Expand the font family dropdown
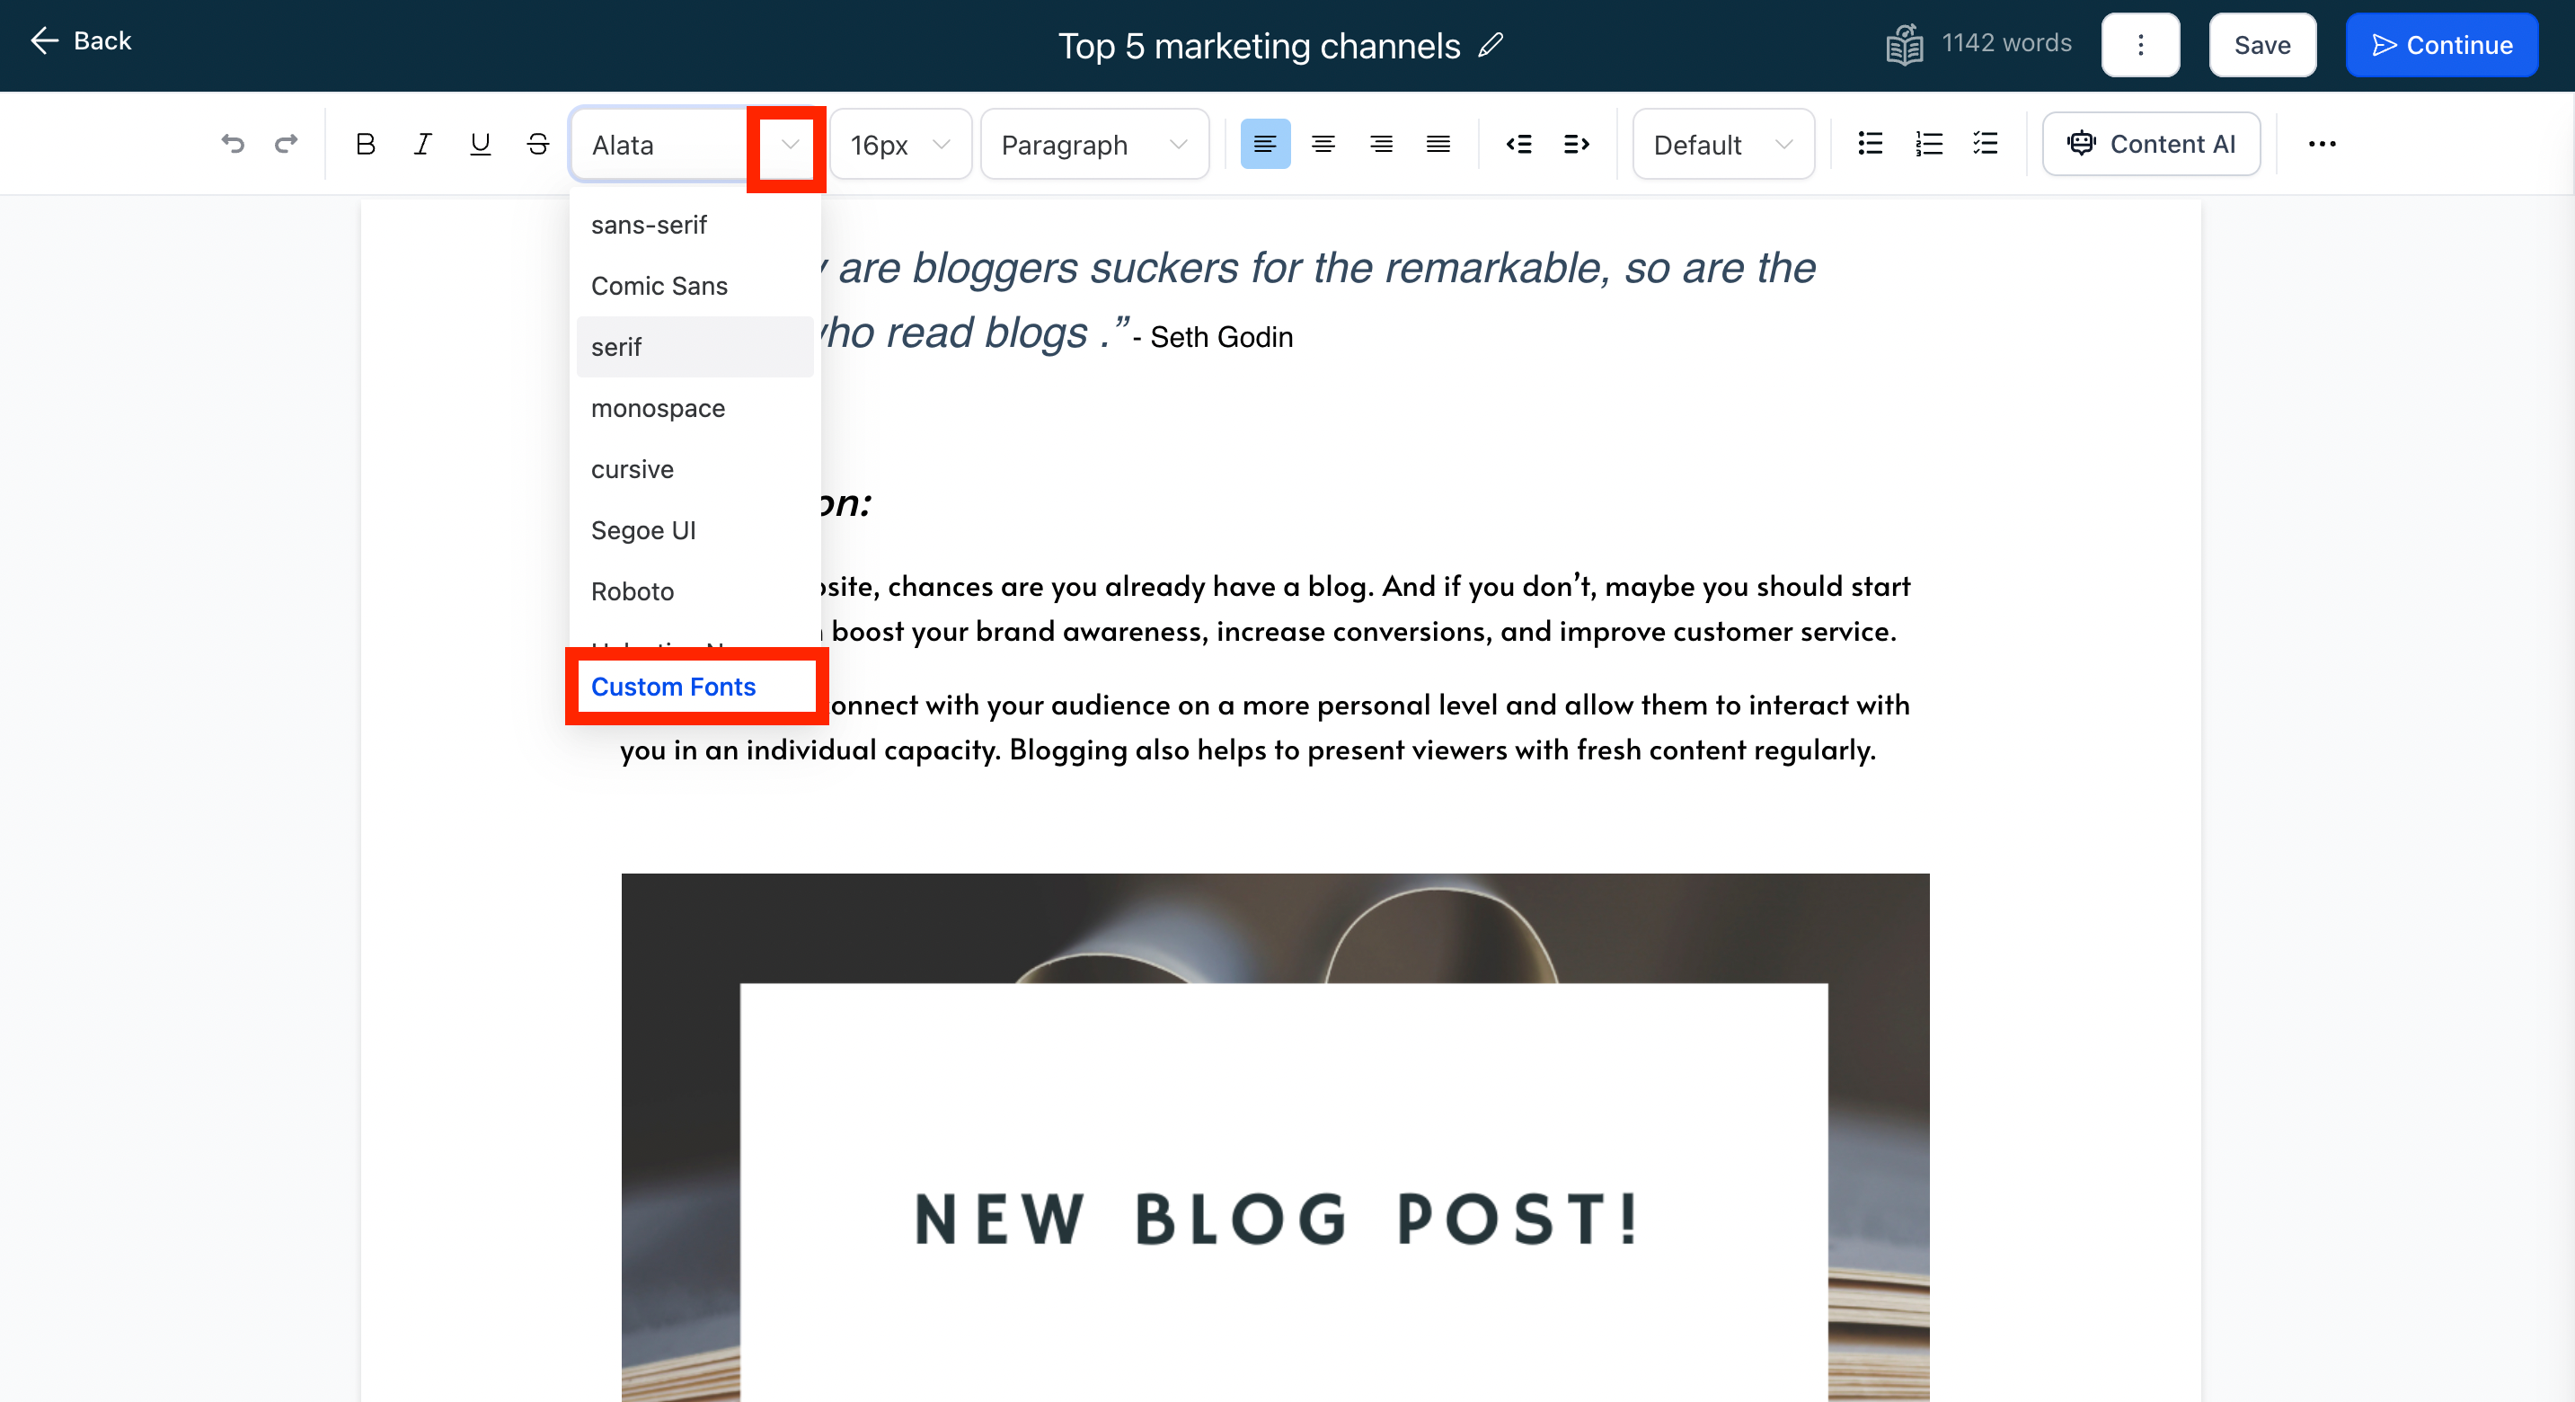This screenshot has width=2575, height=1402. [x=787, y=143]
